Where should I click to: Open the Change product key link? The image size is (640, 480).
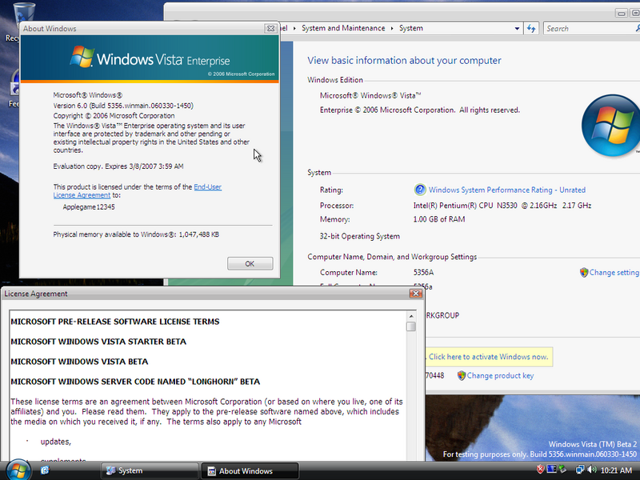tap(501, 375)
